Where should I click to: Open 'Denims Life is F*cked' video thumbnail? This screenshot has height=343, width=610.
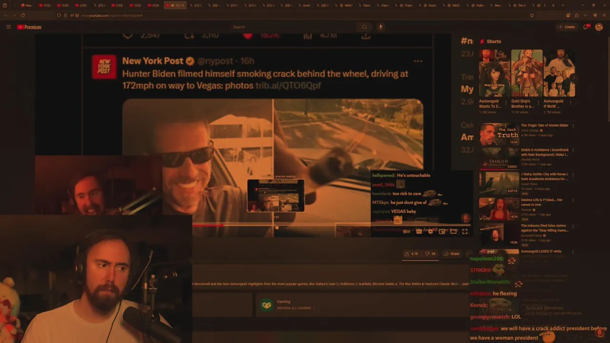[499, 209]
